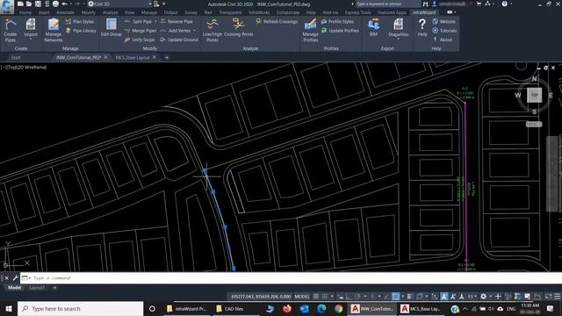Toggle polar tracking in status bar

[x=357, y=297]
